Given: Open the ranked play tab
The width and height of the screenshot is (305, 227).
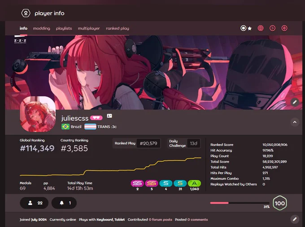Looking at the screenshot, I should 118,28.
